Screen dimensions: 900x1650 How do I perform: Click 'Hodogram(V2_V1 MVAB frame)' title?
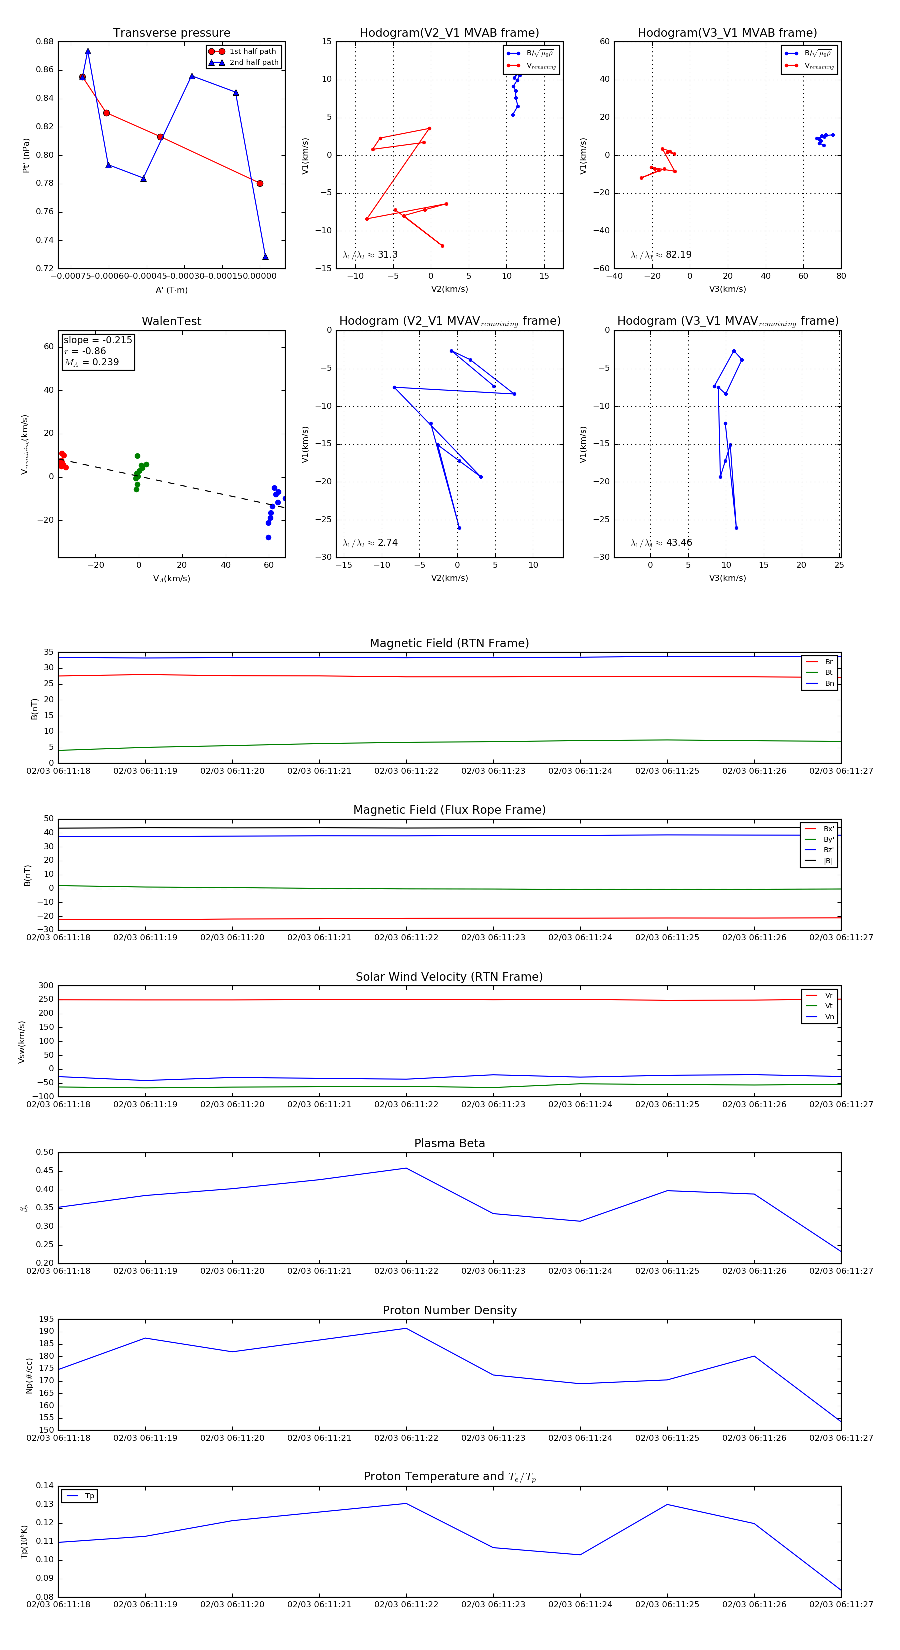click(449, 32)
